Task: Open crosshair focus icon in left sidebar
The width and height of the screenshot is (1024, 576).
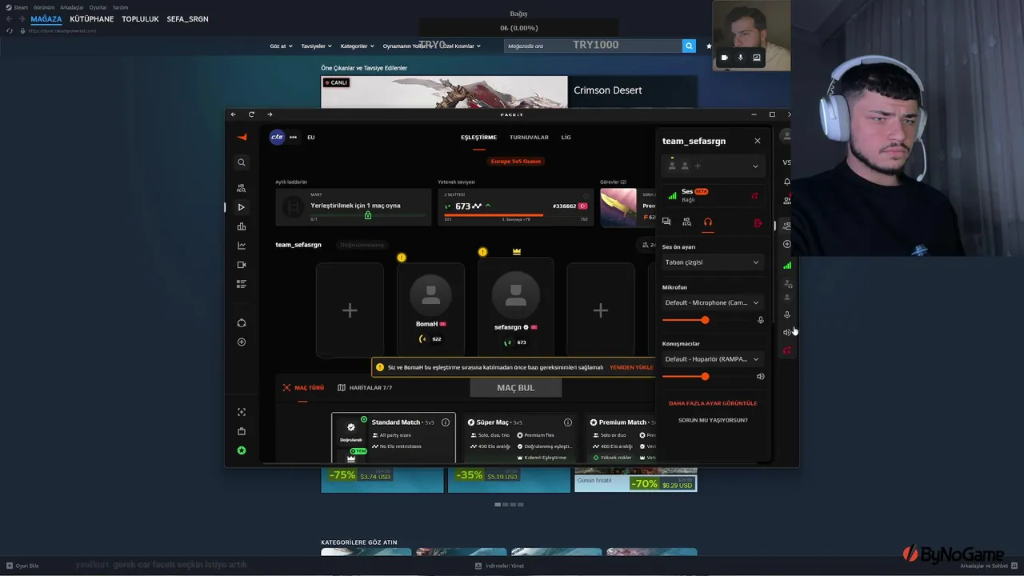Action: coord(242,412)
